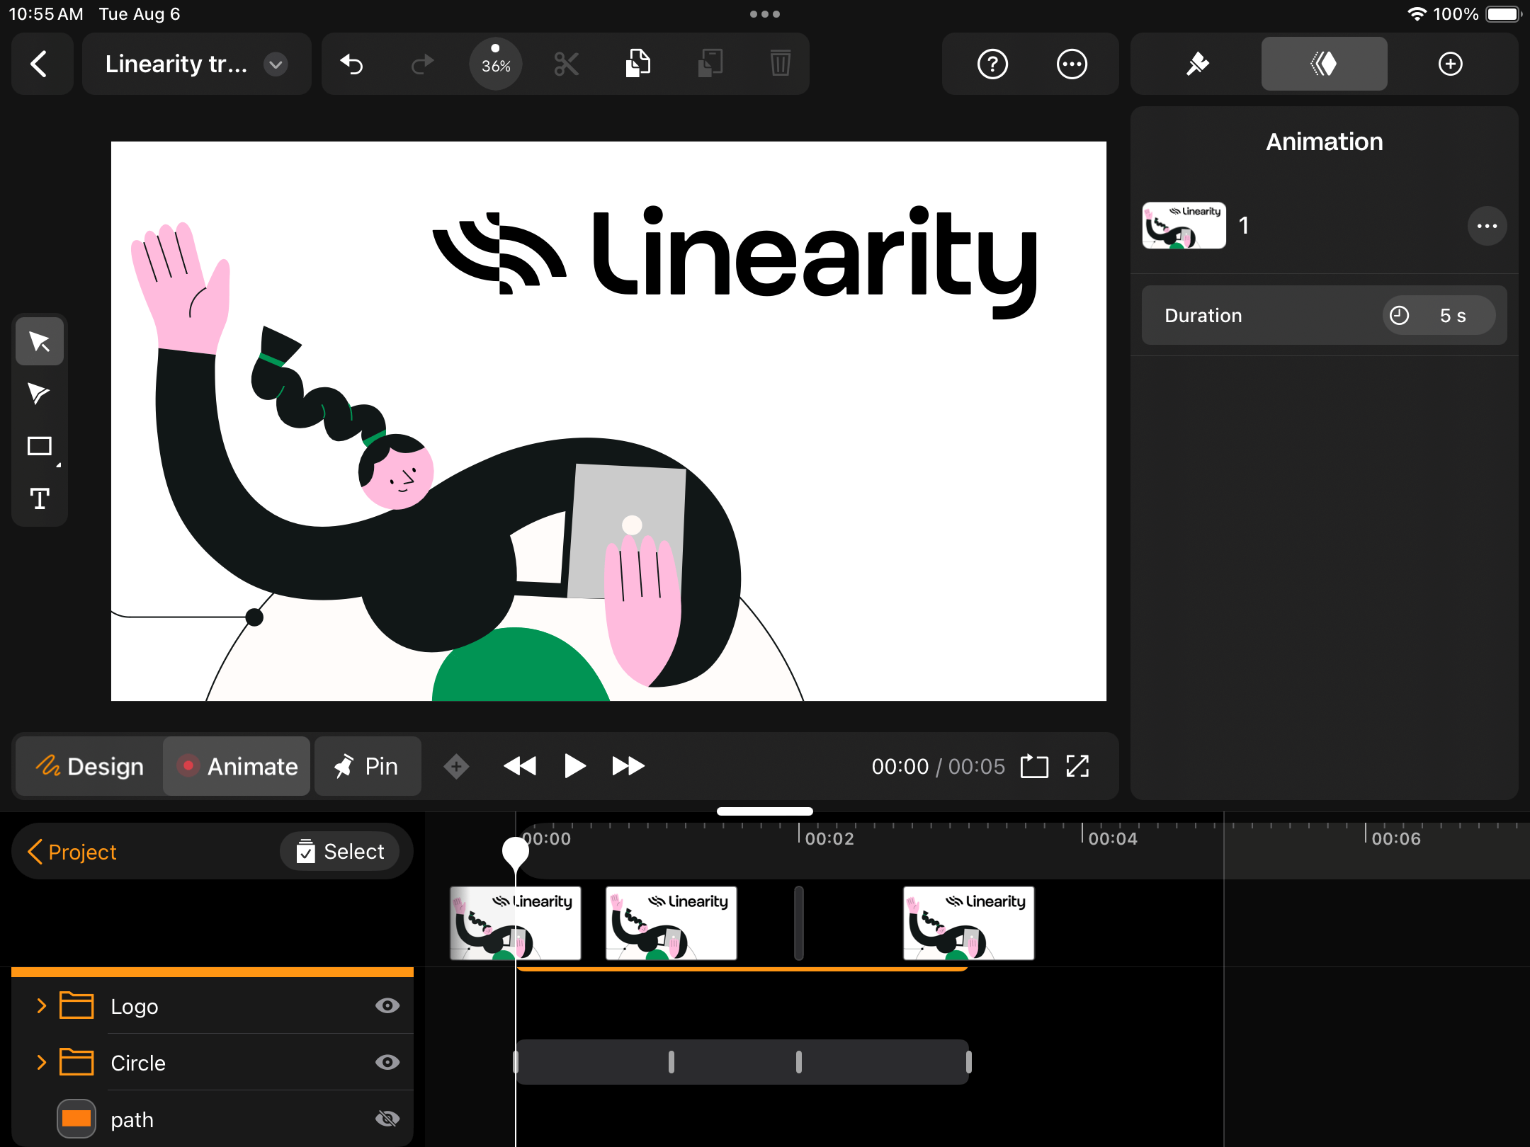Expand the Logo group
The height and width of the screenshot is (1147, 1530).
41,1006
